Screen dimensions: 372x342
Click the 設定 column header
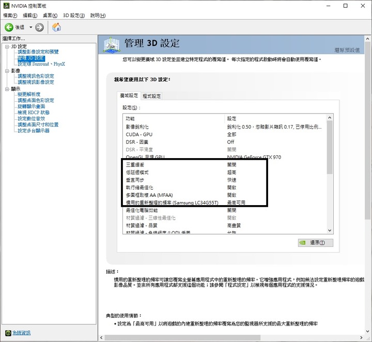pyautogui.click(x=275, y=119)
